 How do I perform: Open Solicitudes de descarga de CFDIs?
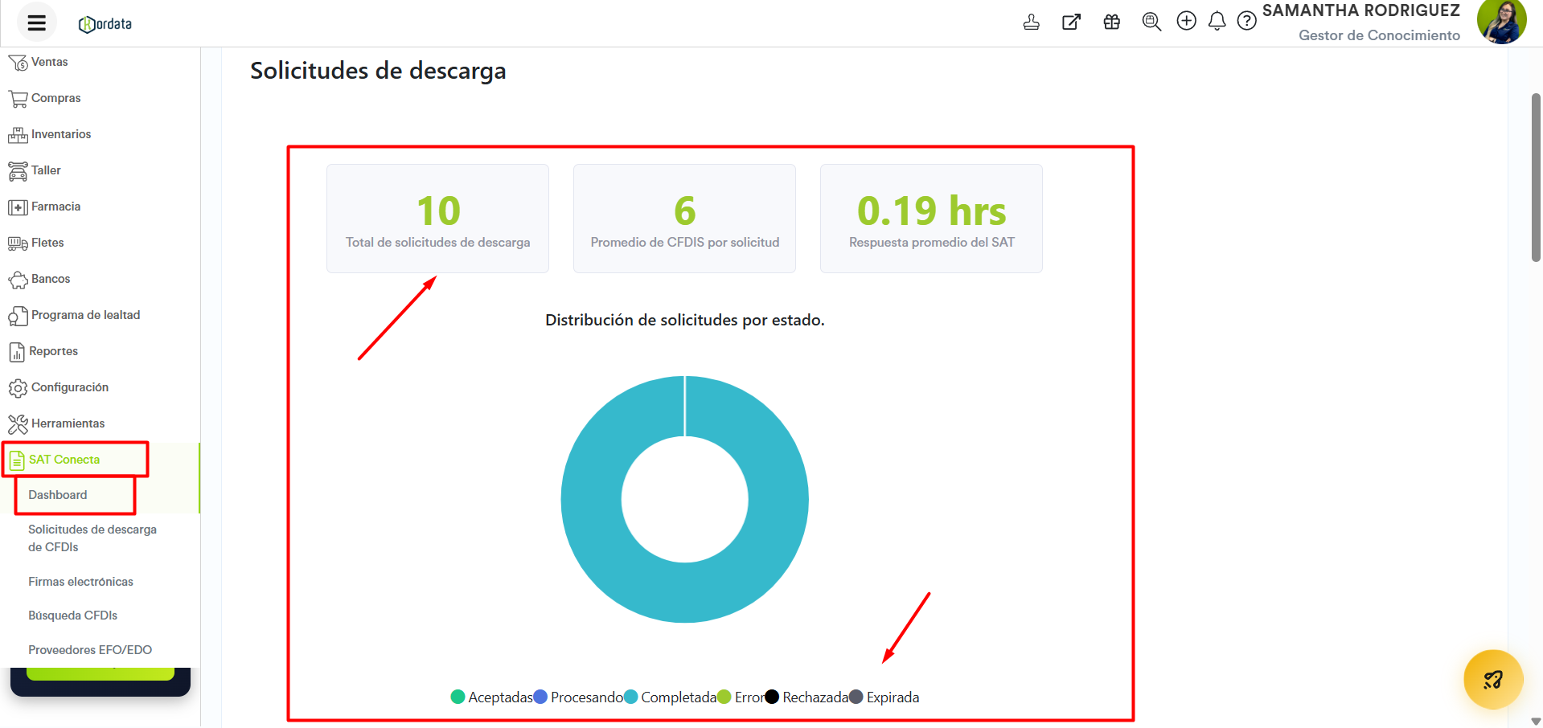pyautogui.click(x=92, y=538)
